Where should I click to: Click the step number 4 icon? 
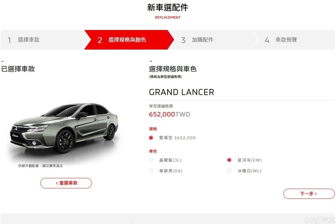tap(267, 40)
